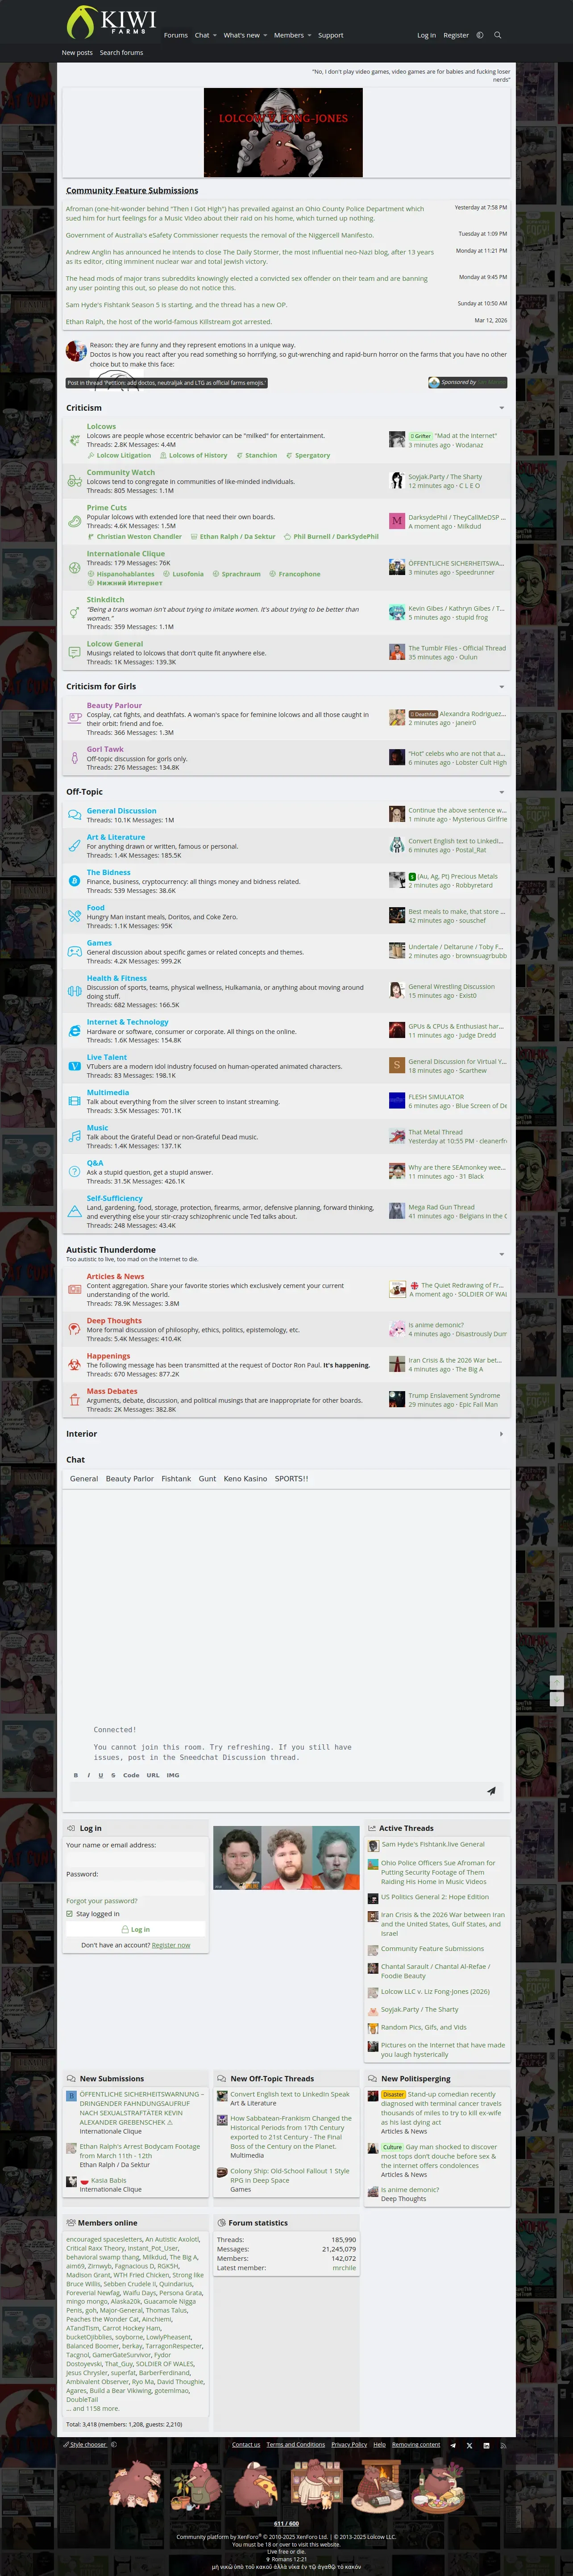Click the General Discussion chat bubbles icon
The image size is (573, 2576).
[x=74, y=815]
